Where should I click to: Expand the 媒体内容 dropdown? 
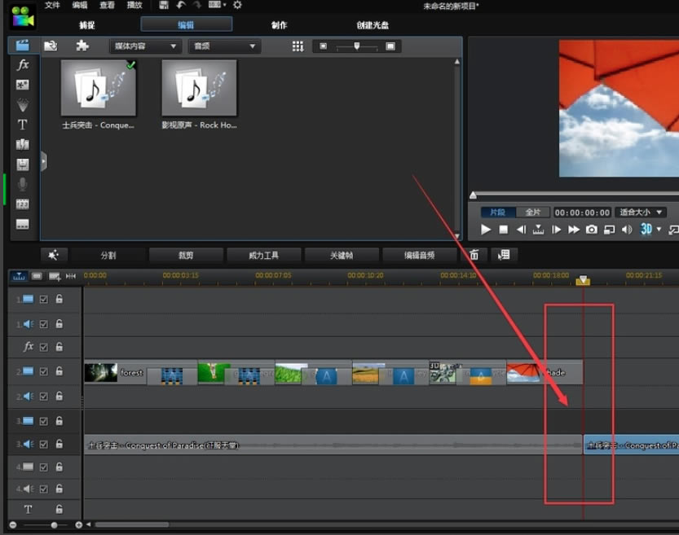145,46
